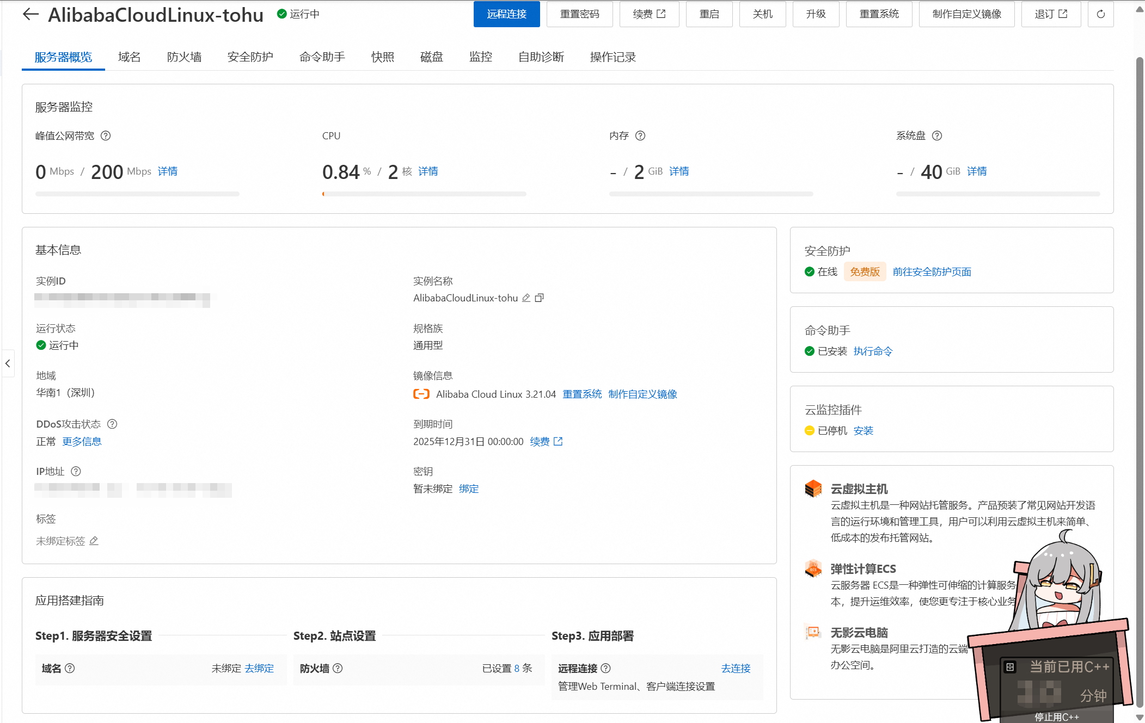1145x723 pixels.
Task: Click 安装 link for 云监控插件
Action: click(864, 430)
